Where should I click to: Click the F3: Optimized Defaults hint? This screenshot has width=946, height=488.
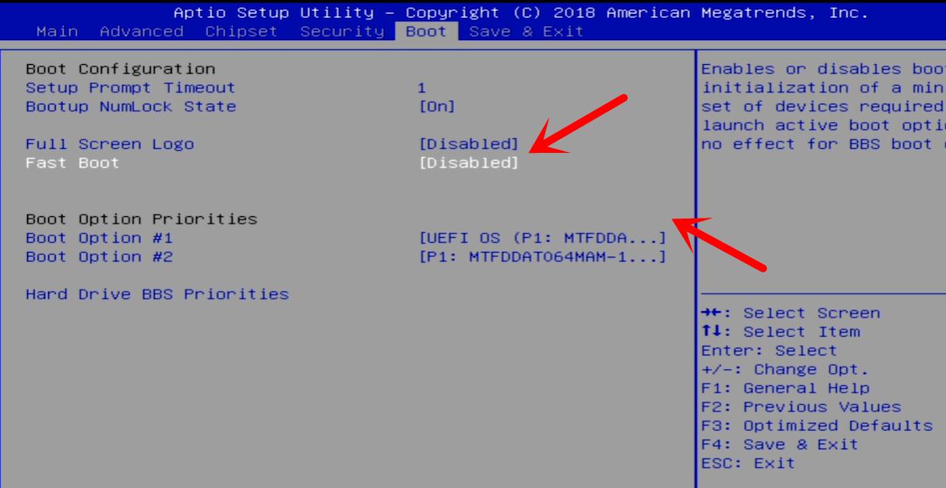[x=817, y=425]
